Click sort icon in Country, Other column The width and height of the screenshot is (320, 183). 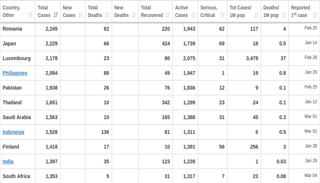[30, 15]
